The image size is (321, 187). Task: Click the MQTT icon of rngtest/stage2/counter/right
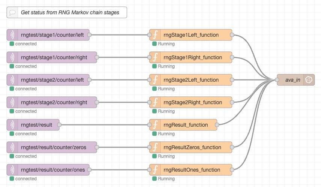coord(12,102)
